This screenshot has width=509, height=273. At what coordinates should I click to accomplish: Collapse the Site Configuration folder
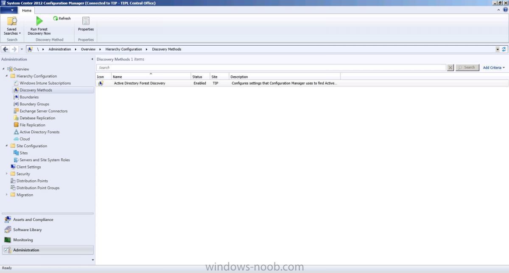(x=7, y=146)
